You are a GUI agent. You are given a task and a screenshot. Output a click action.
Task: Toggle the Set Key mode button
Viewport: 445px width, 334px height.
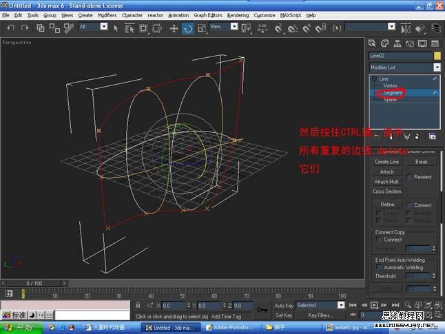pos(284,315)
